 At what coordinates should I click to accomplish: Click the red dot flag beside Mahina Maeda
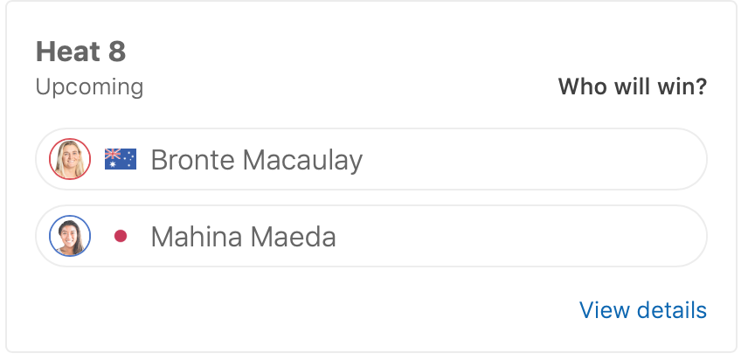tap(121, 236)
